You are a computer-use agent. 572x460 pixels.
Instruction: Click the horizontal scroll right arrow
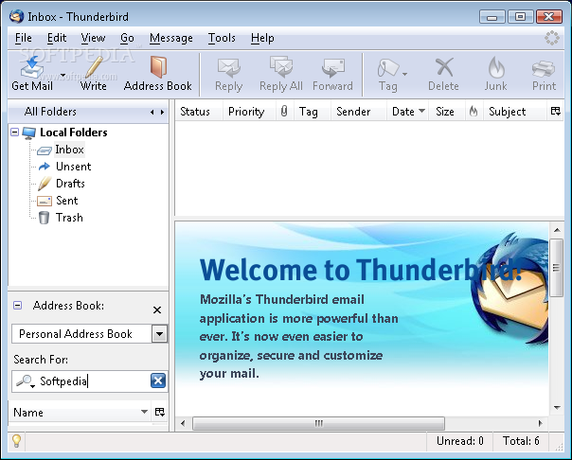tap(541, 423)
